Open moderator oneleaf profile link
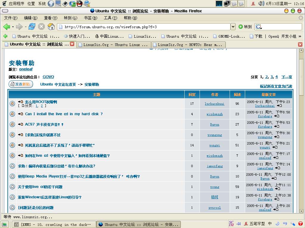 pyautogui.click(x=26, y=69)
